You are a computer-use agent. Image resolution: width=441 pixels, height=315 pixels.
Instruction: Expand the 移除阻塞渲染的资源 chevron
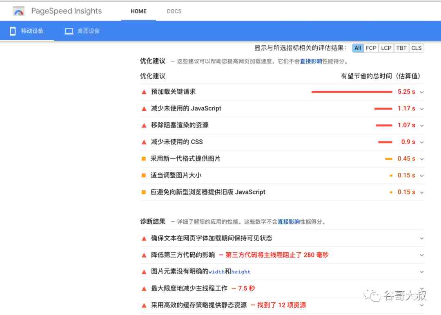tap(421, 126)
